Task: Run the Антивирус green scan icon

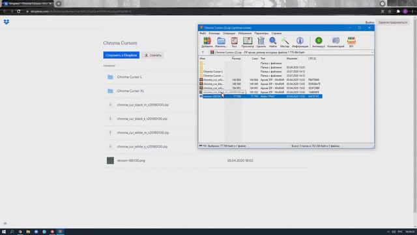Action: 319,42
